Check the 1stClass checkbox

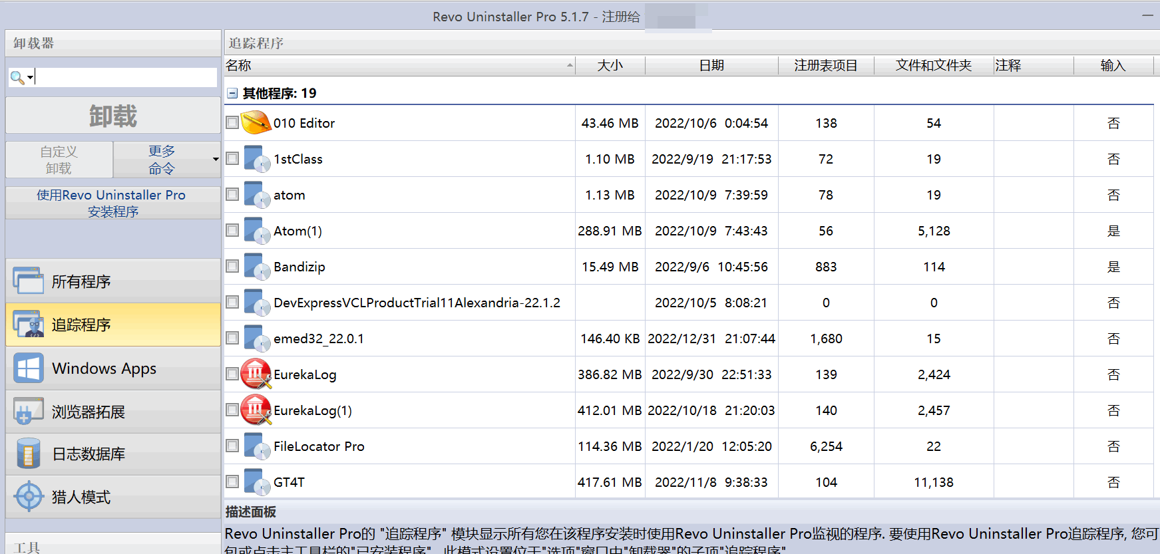coord(232,158)
